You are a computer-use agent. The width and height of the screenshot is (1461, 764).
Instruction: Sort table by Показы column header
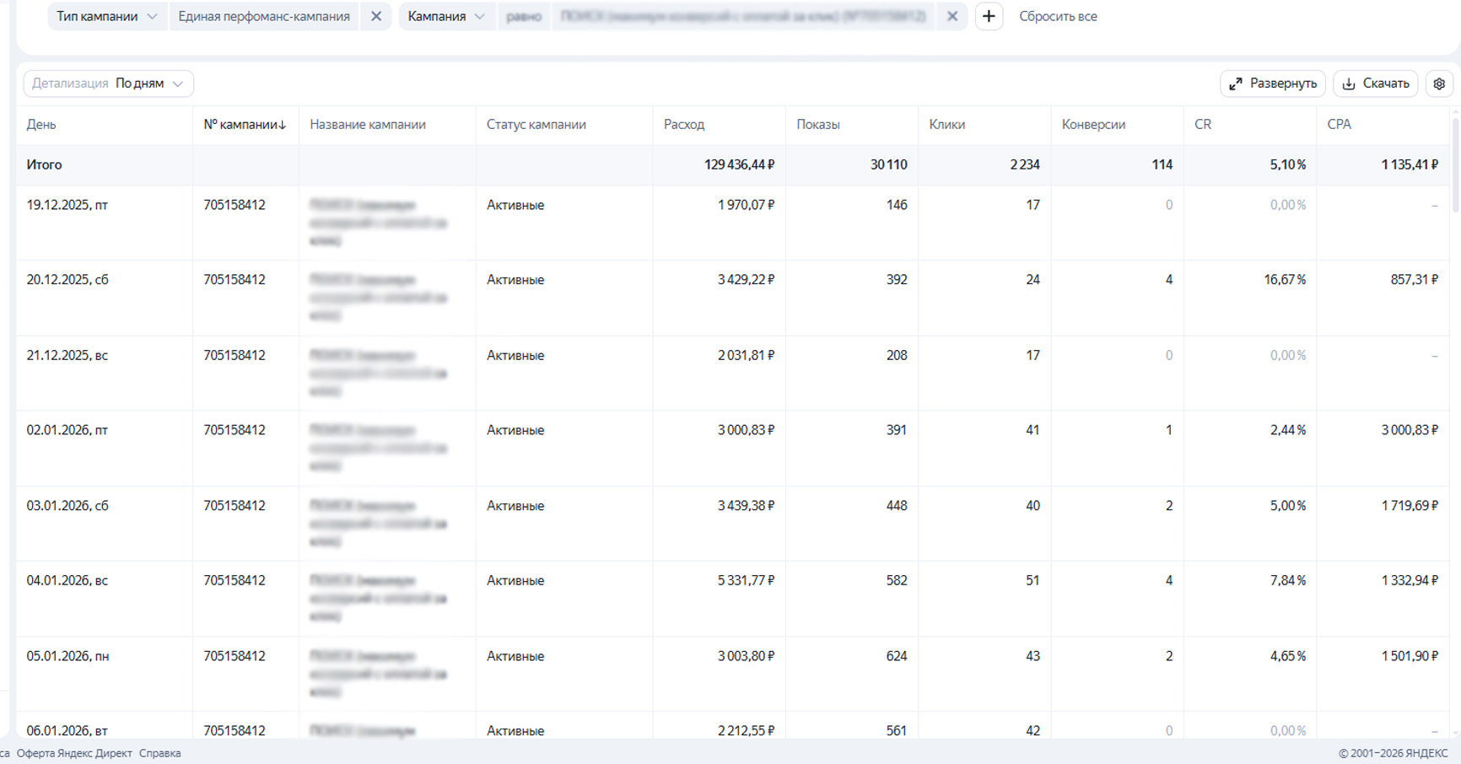click(817, 124)
